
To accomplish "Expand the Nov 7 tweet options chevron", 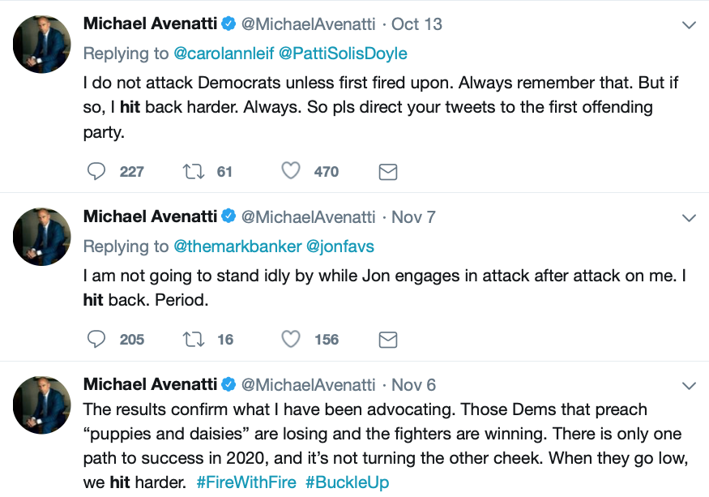I will click(689, 217).
